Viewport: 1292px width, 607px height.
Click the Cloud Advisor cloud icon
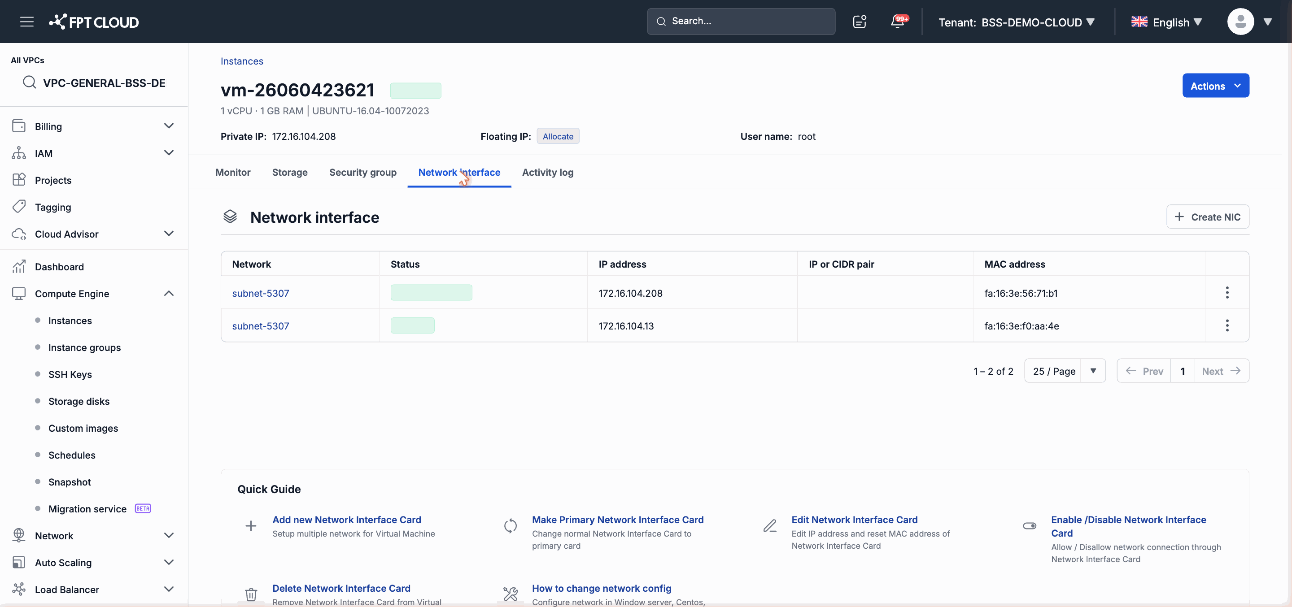(18, 234)
